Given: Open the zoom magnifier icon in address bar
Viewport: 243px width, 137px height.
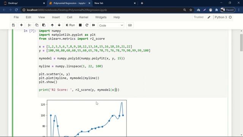Looking at the screenshot, I should click(x=185, y=10).
